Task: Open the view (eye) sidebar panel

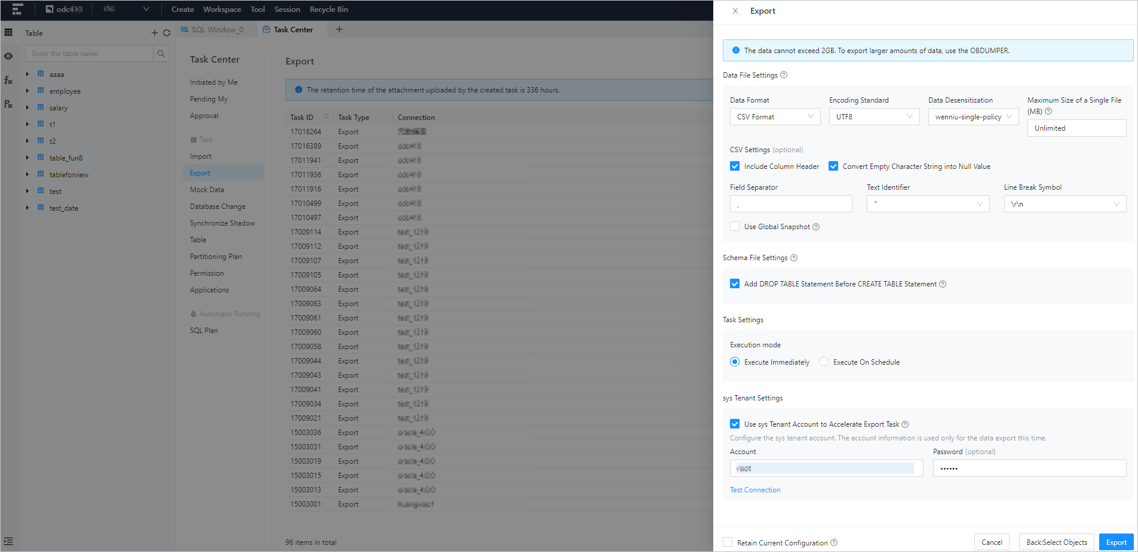Action: (8, 56)
